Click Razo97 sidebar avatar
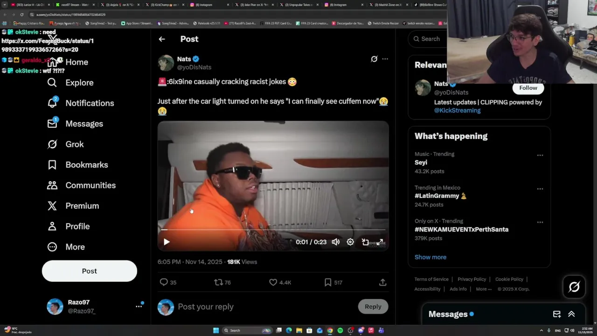Image resolution: width=597 pixels, height=336 pixels. tap(55, 307)
